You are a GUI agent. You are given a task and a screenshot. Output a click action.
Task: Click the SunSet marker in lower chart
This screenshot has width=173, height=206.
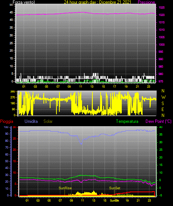coord(115,188)
